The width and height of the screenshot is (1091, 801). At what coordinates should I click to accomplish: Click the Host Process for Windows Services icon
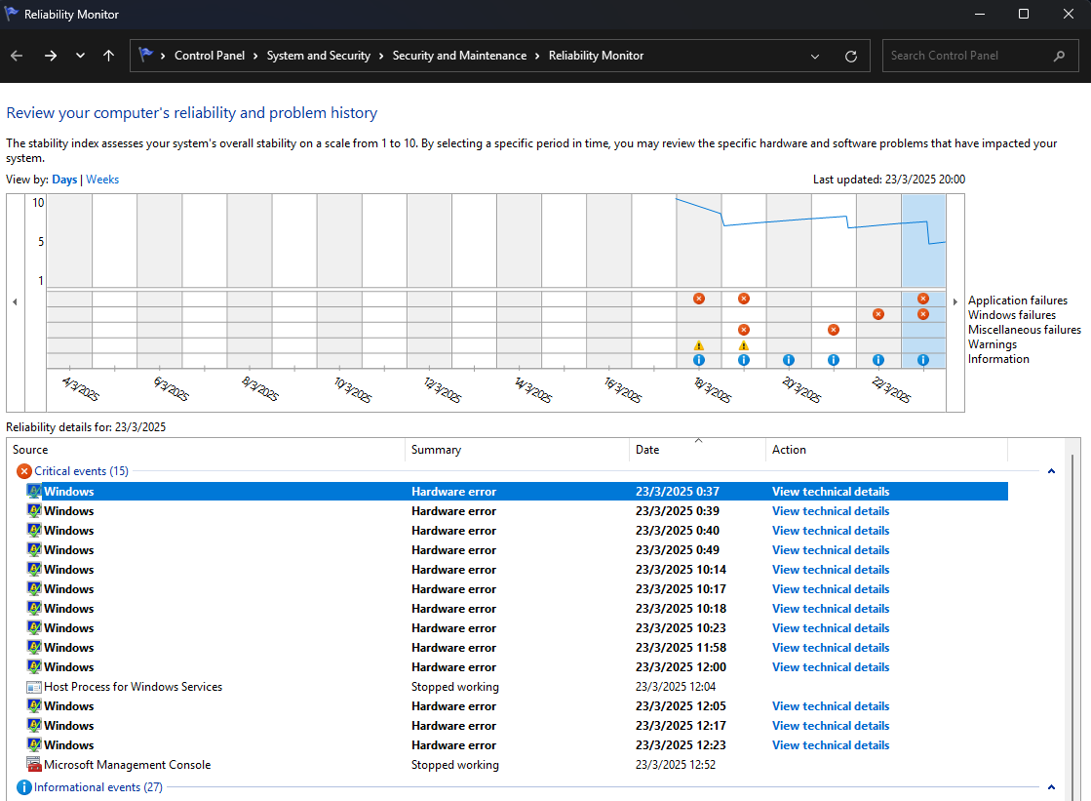[x=33, y=687]
